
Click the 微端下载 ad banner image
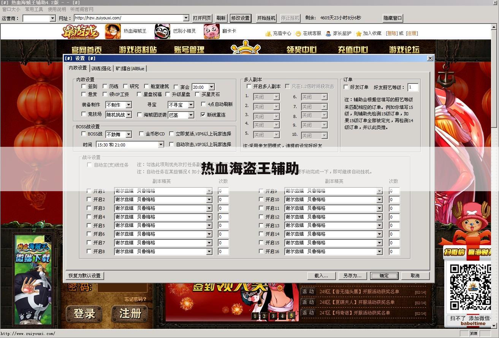32,280
